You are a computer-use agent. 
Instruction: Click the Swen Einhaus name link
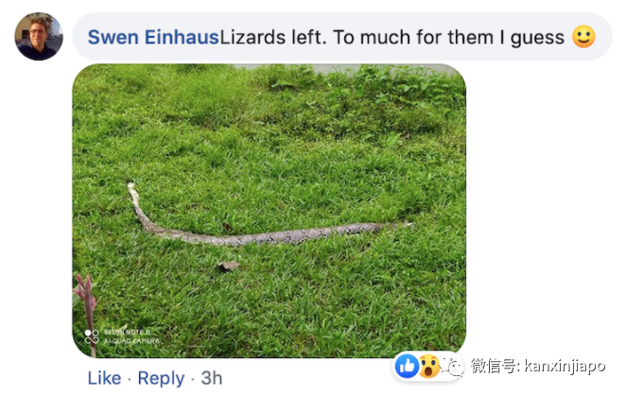click(x=153, y=37)
